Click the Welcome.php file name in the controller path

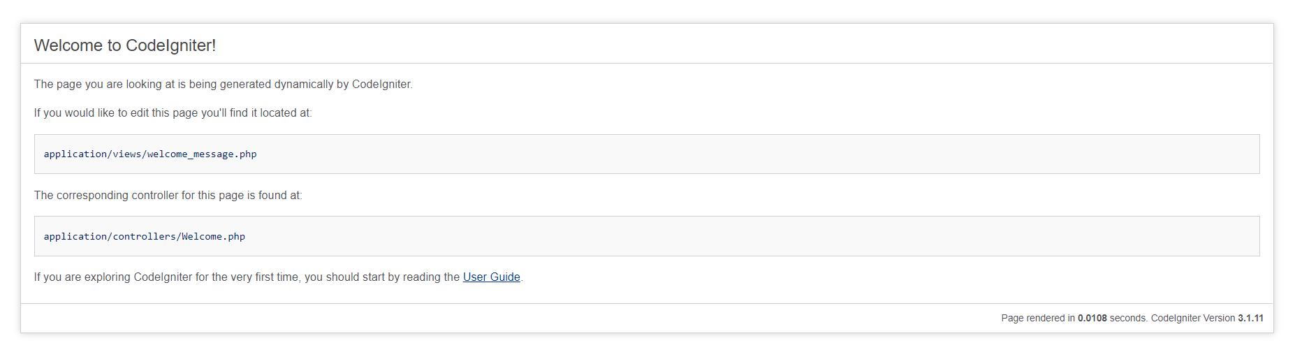[x=213, y=237]
